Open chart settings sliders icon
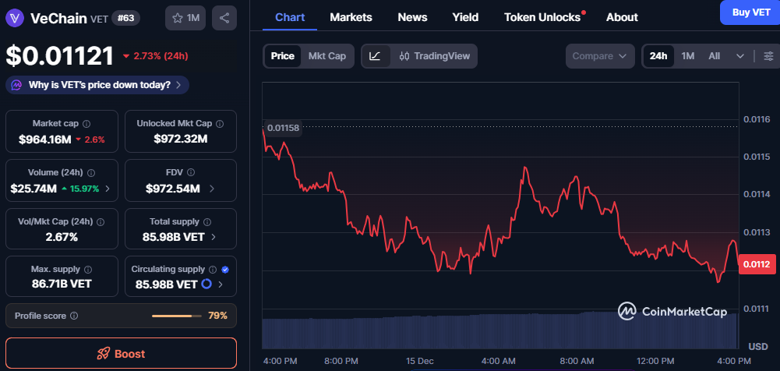This screenshot has width=780, height=371. tap(768, 56)
